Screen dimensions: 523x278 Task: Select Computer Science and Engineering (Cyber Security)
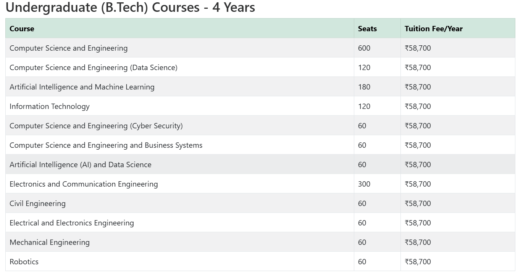(x=96, y=126)
